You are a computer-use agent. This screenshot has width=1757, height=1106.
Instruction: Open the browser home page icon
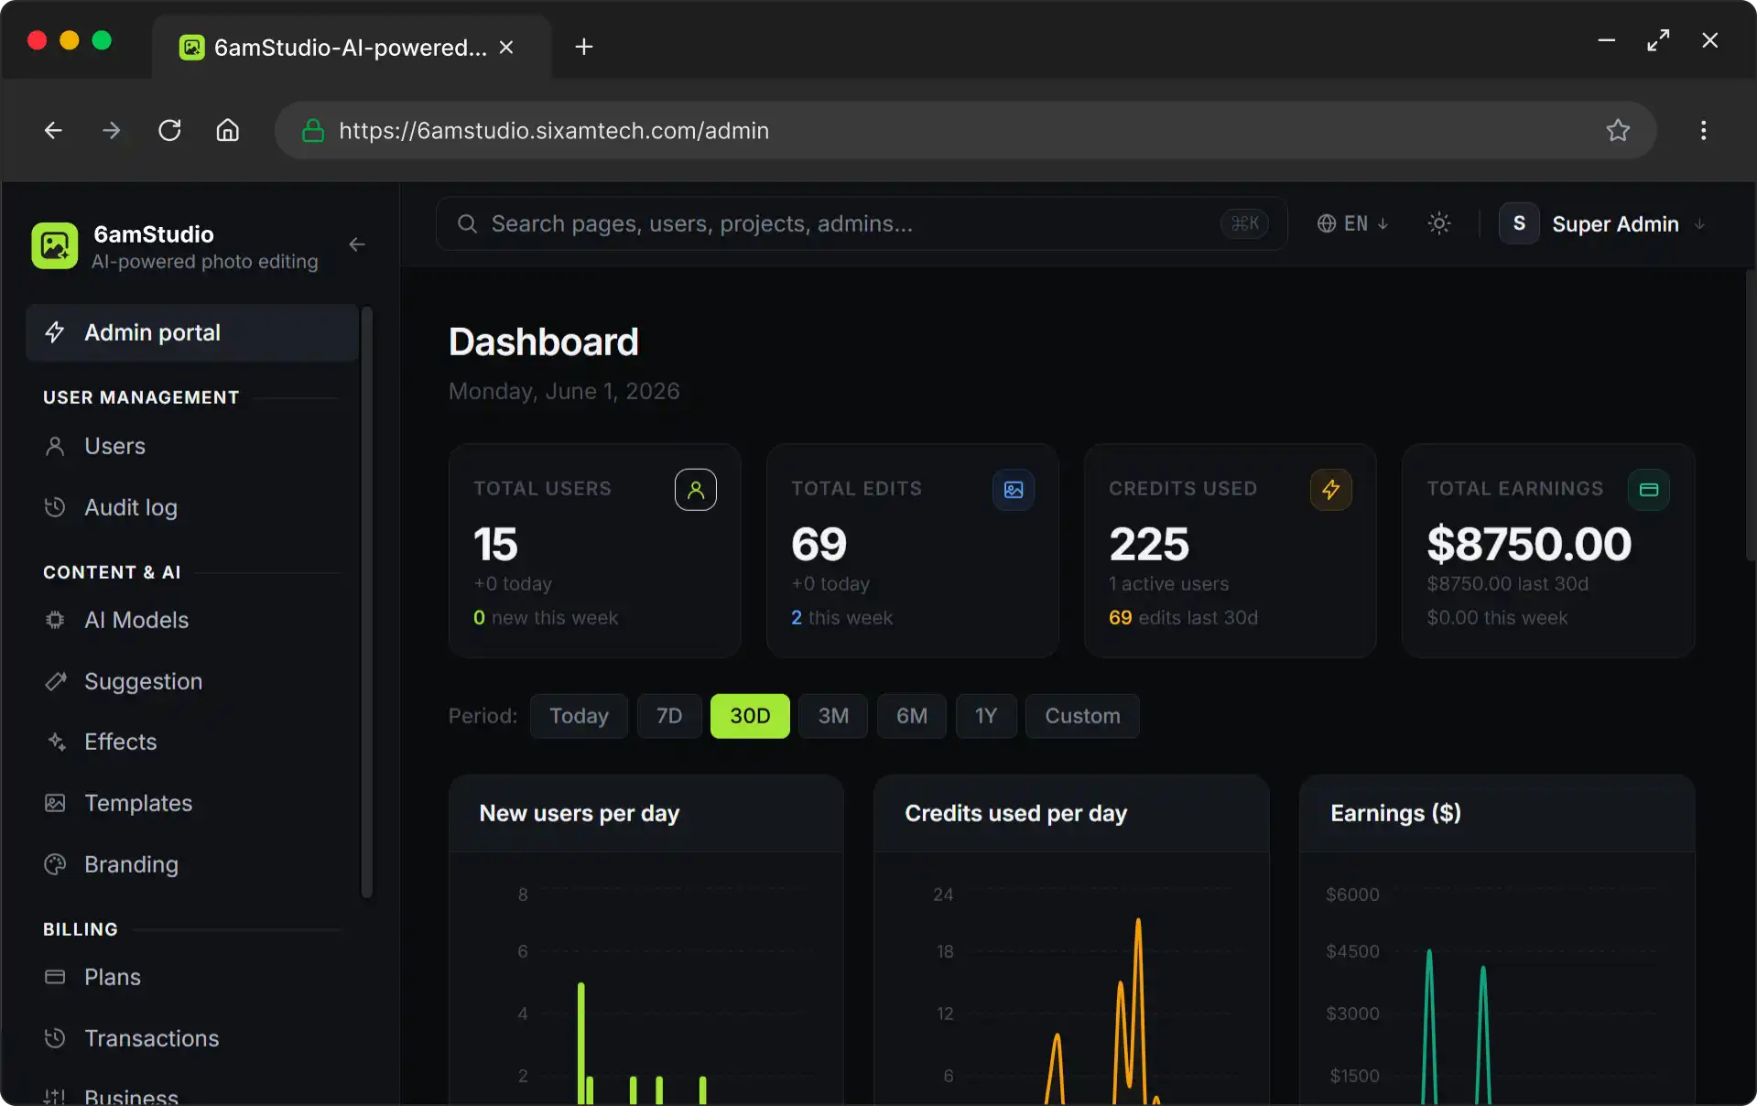pos(227,130)
